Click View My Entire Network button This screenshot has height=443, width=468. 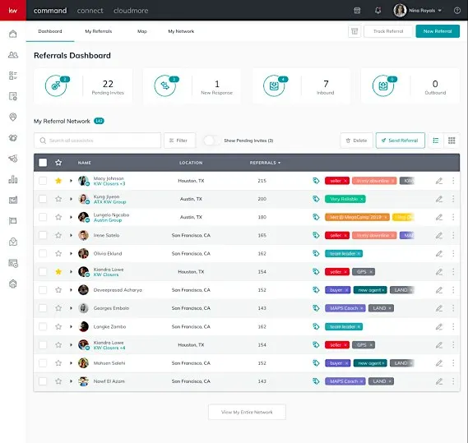click(247, 413)
